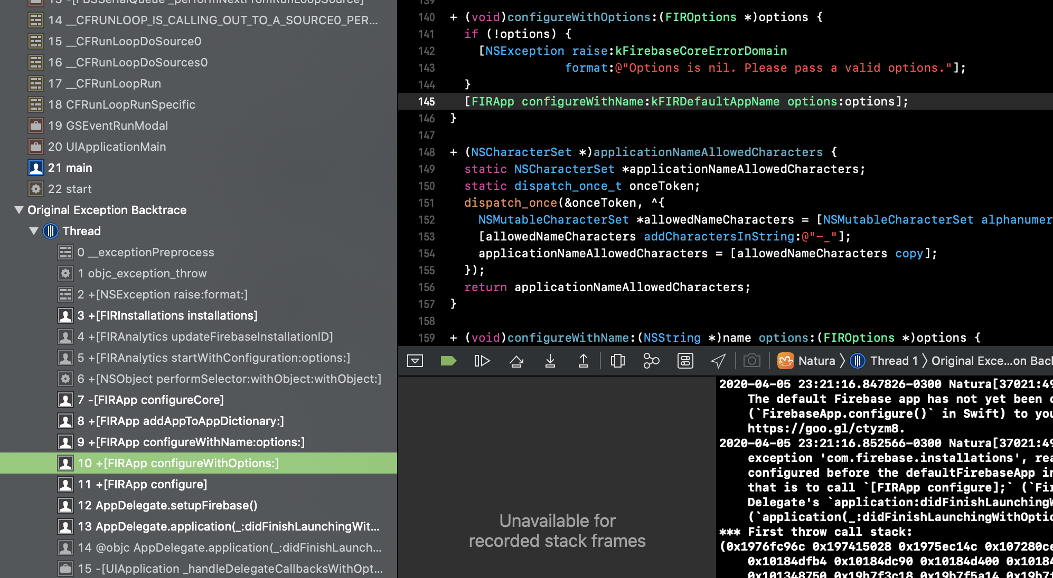
Task: Click the Simulate Location arrow icon
Action: click(718, 361)
